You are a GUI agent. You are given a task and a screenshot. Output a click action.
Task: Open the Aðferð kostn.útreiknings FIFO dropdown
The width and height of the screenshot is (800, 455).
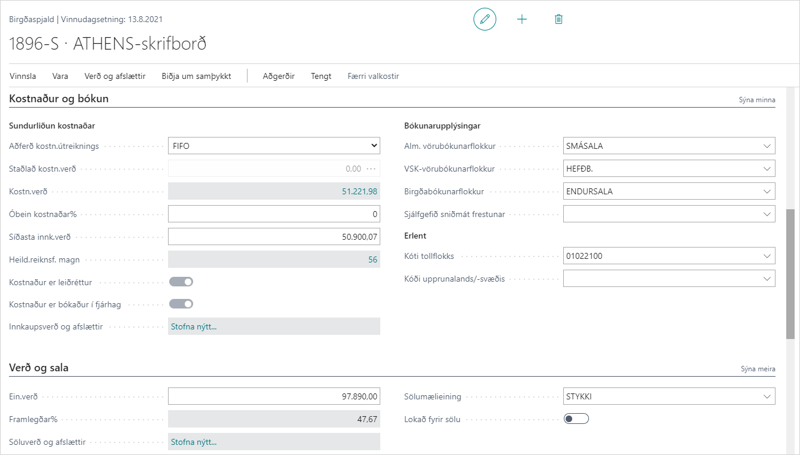point(274,145)
